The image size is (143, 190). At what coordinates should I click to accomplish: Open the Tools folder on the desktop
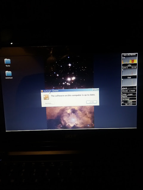pos(7,62)
